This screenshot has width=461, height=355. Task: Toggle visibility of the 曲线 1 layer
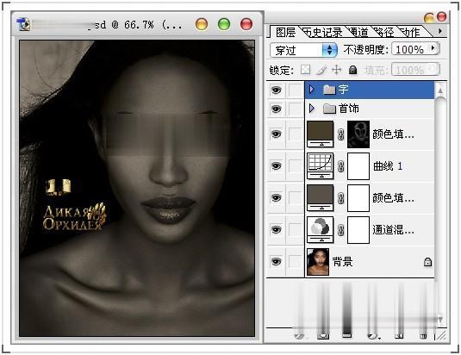(276, 166)
